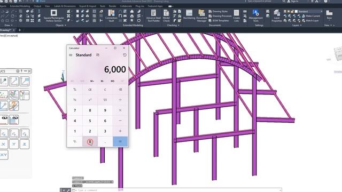Expand the Layers panel dropdown

click(x=297, y=25)
